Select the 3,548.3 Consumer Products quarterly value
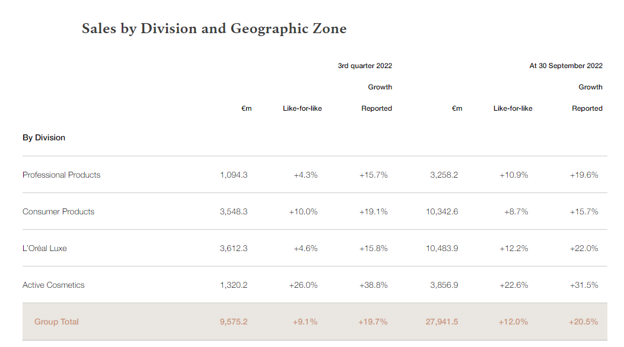 tap(234, 211)
